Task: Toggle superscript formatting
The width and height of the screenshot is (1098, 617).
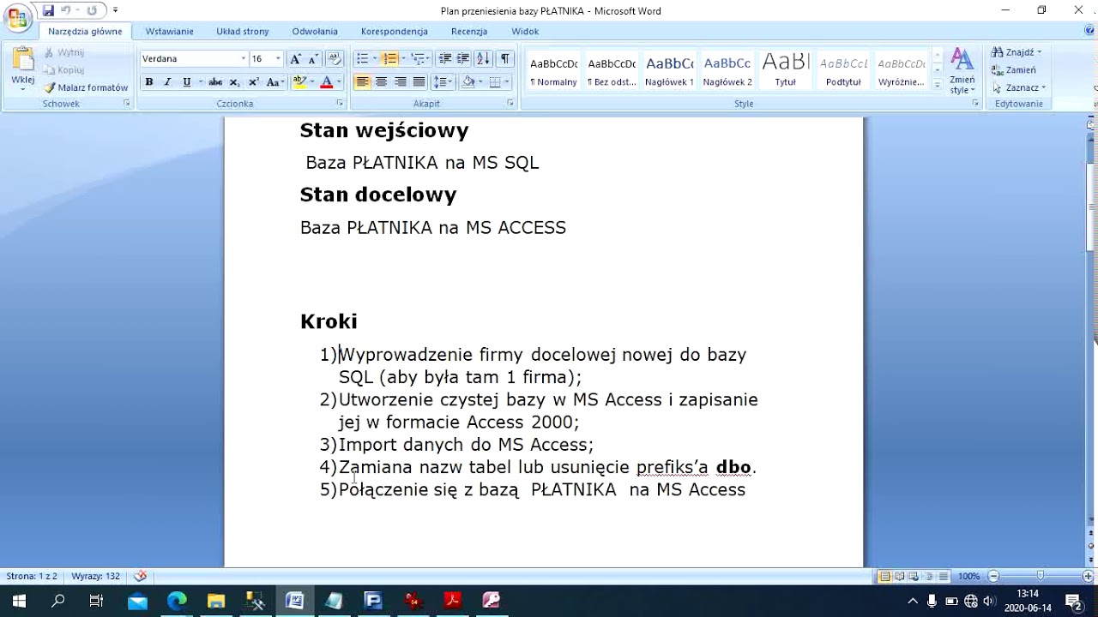Action: point(253,82)
